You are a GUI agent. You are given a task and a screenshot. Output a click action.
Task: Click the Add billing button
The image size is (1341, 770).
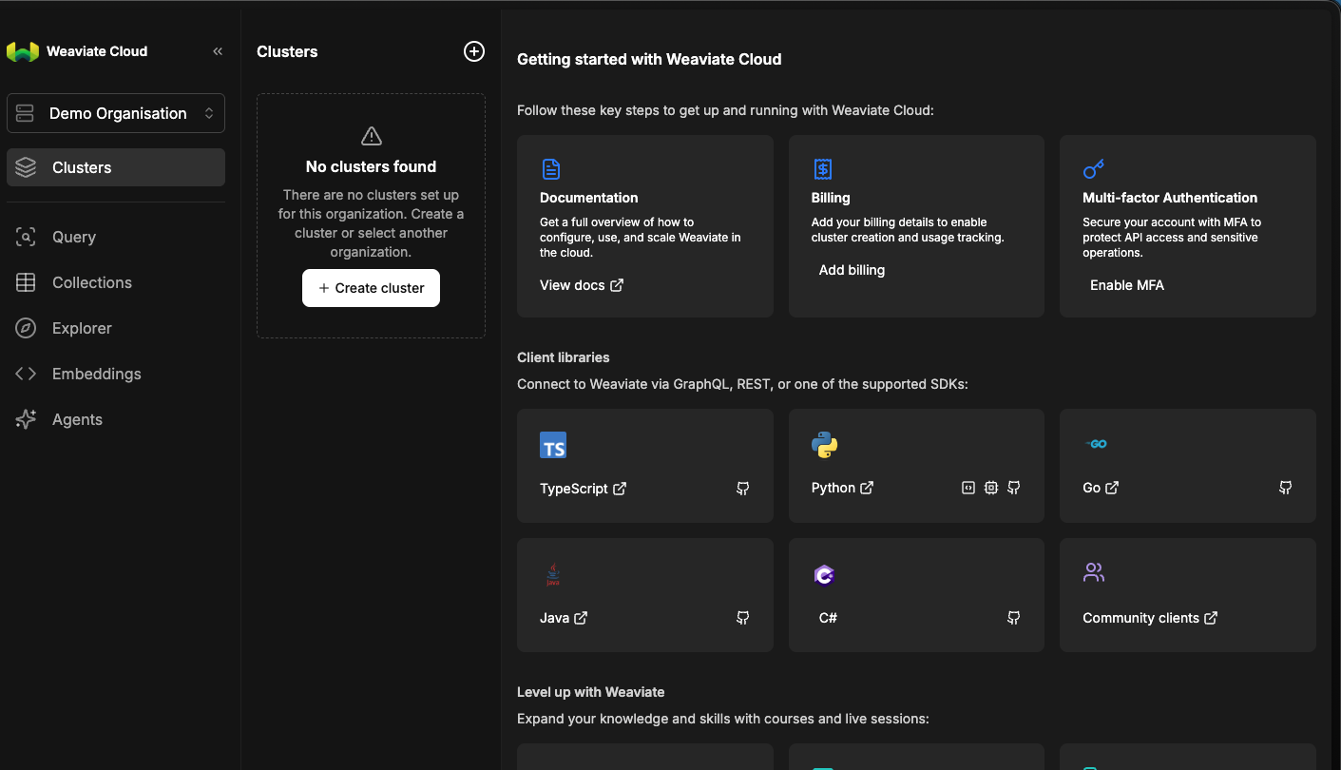coord(852,270)
